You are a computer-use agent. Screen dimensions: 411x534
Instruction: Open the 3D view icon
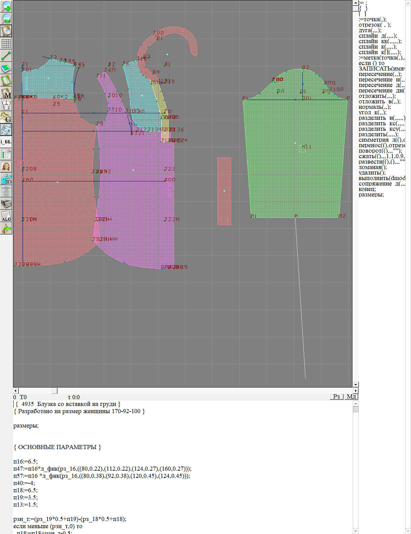pos(7,179)
